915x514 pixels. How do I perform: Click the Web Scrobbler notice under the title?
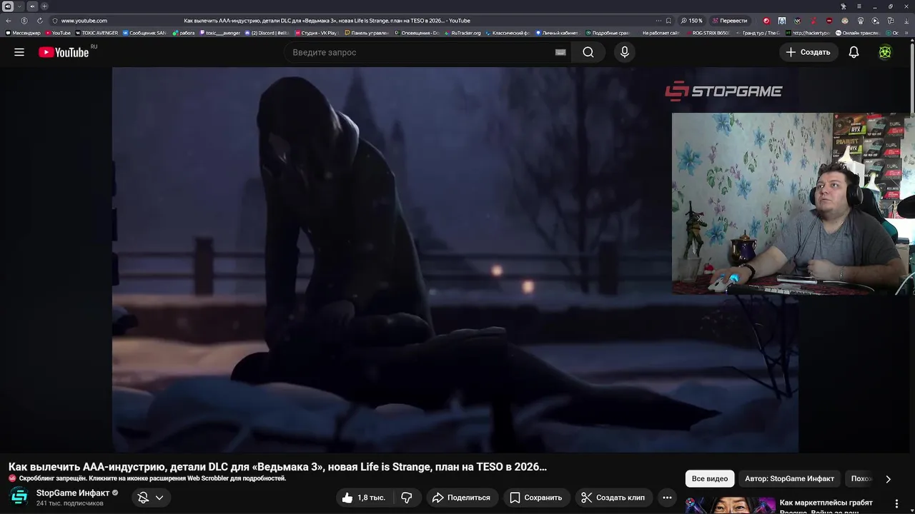click(x=147, y=478)
